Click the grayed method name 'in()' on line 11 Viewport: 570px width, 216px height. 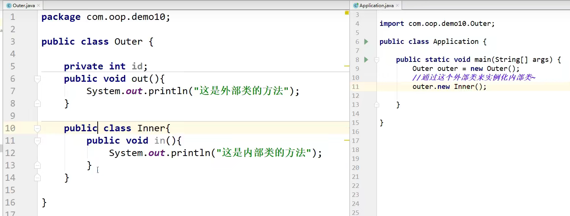pyautogui.click(x=165, y=141)
